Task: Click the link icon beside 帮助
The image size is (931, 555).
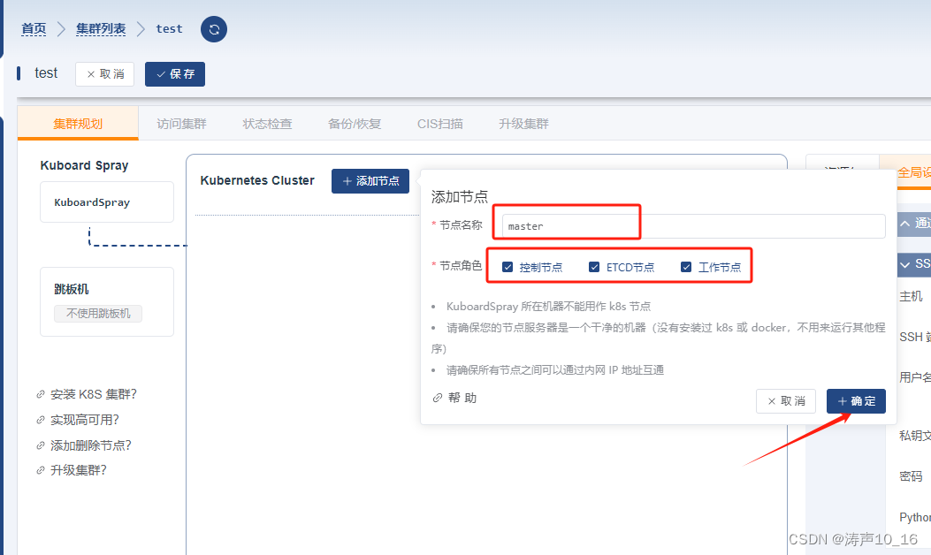Action: (x=438, y=398)
